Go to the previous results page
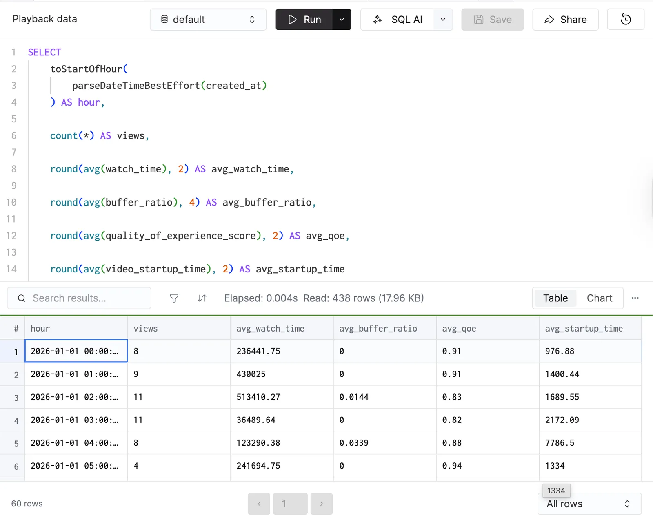This screenshot has height=526, width=653. click(x=259, y=504)
